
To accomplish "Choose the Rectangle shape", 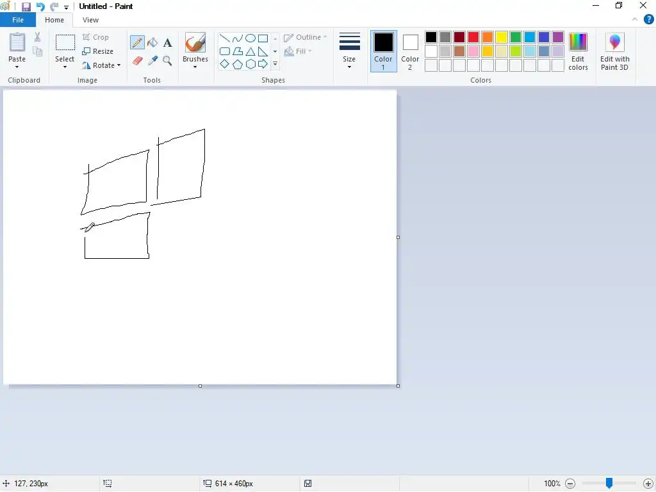I will [x=263, y=38].
